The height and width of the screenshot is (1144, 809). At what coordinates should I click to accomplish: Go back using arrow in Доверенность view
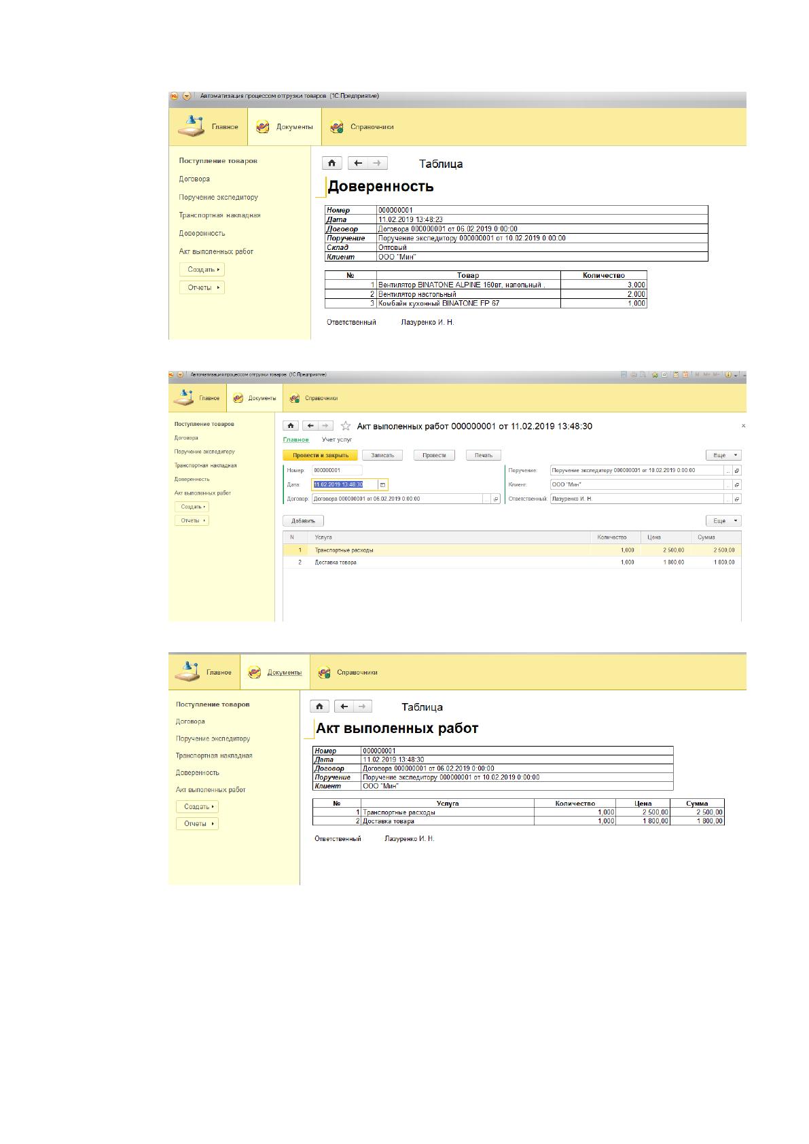[x=358, y=163]
